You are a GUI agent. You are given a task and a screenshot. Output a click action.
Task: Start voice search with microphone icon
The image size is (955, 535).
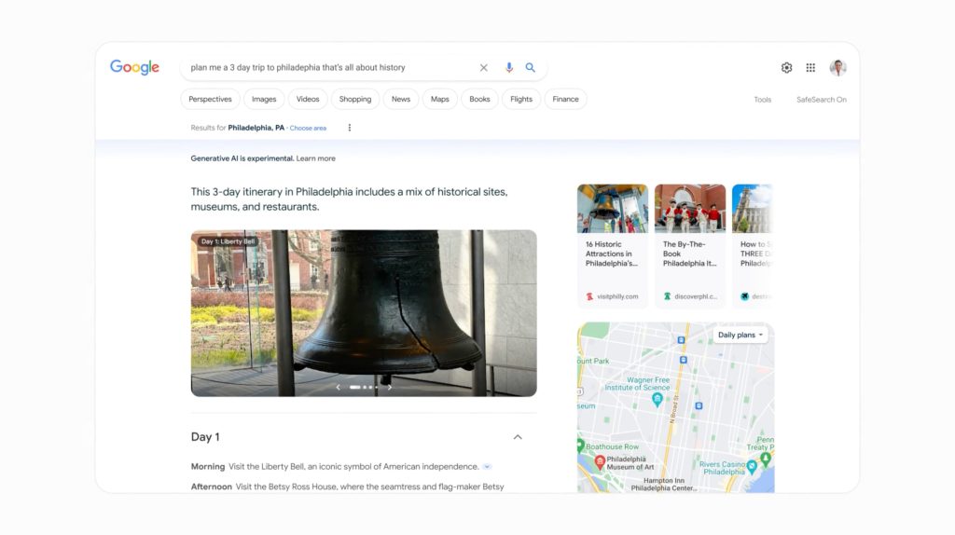pos(509,68)
